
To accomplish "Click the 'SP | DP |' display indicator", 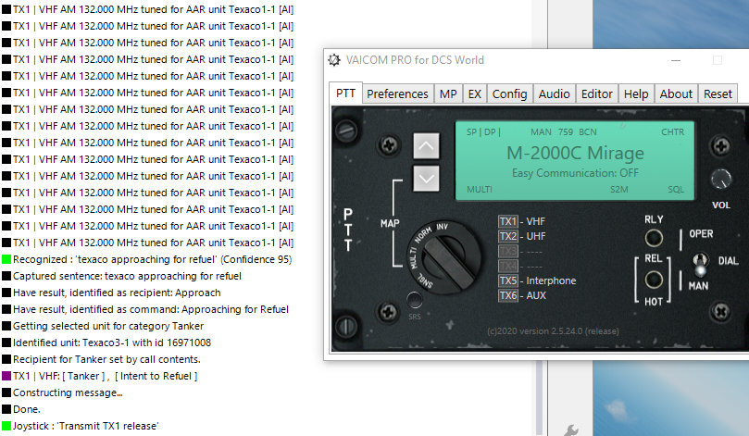I will (x=483, y=131).
